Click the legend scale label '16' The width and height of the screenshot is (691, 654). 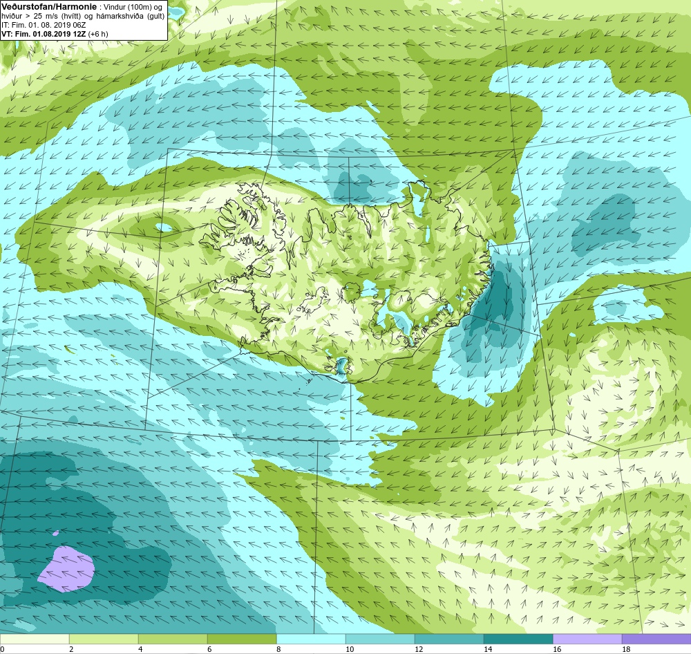pyautogui.click(x=557, y=649)
